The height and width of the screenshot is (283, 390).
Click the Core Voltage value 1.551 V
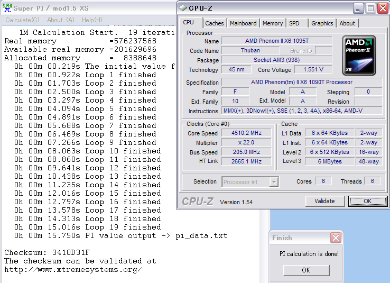click(313, 69)
